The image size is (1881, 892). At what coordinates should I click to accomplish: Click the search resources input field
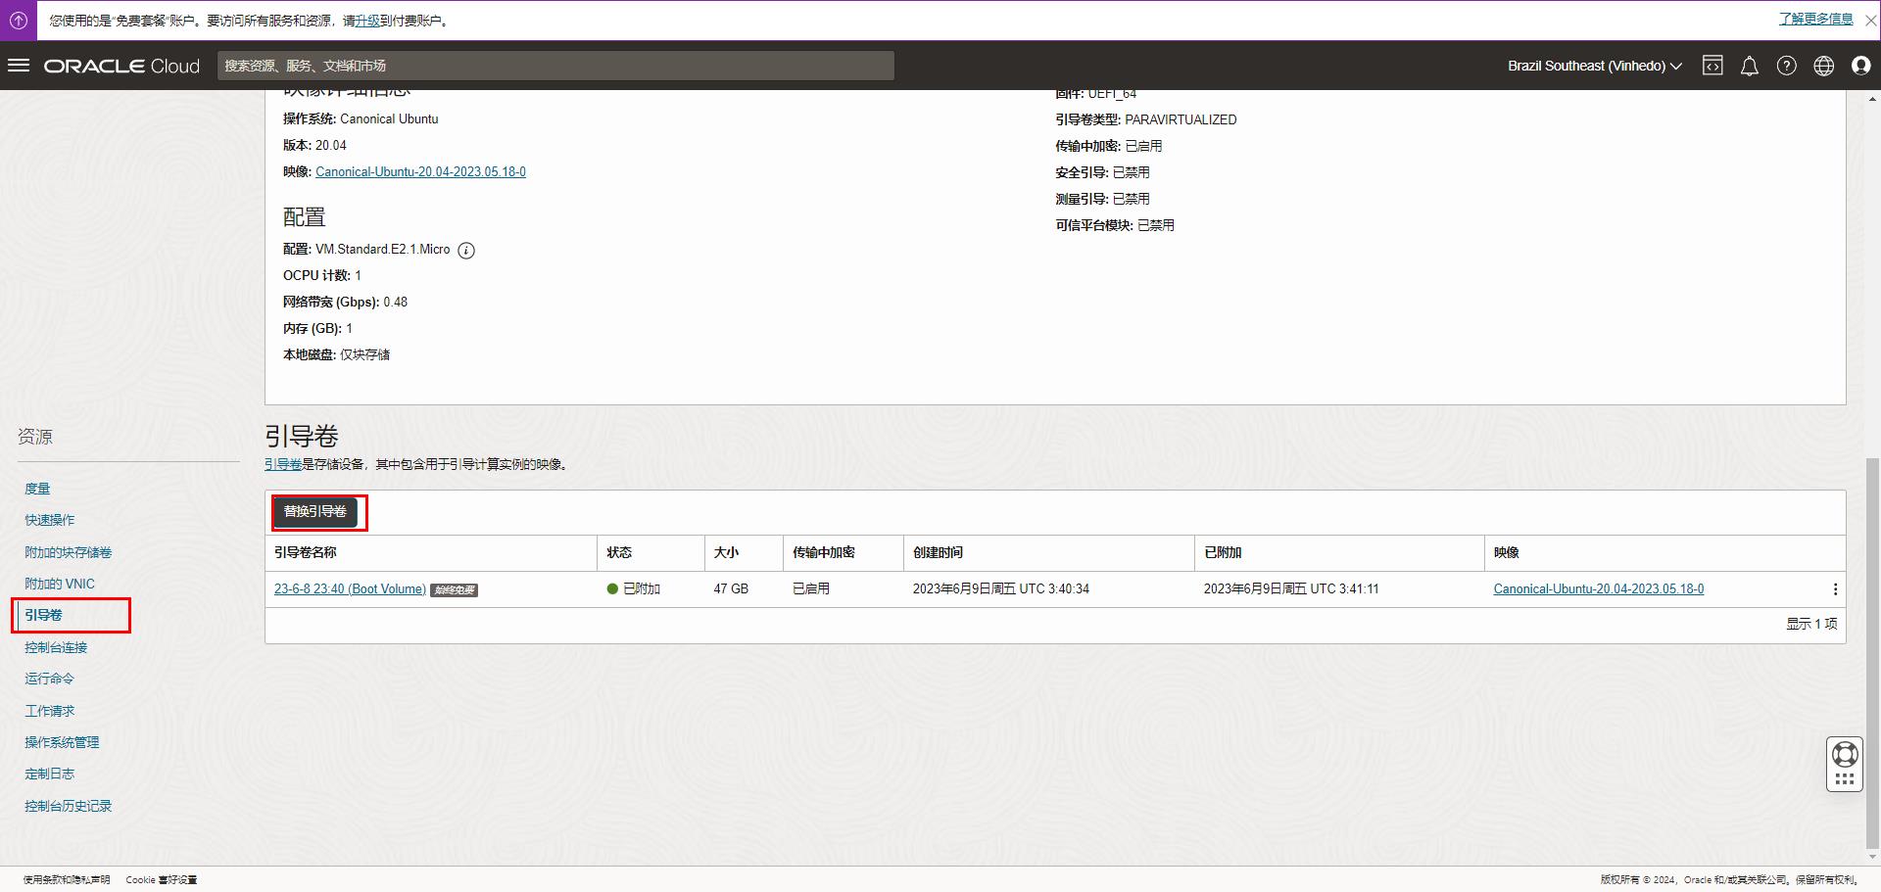(x=555, y=66)
